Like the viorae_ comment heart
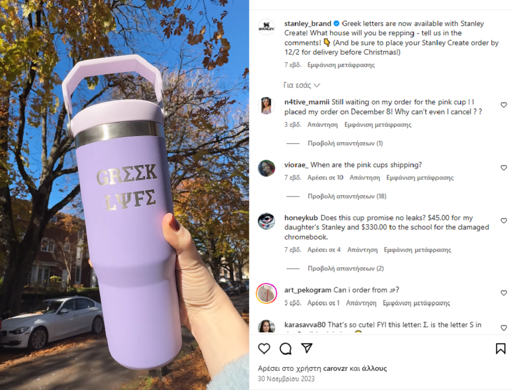Viewport: 520px width, 390px height. click(503, 168)
